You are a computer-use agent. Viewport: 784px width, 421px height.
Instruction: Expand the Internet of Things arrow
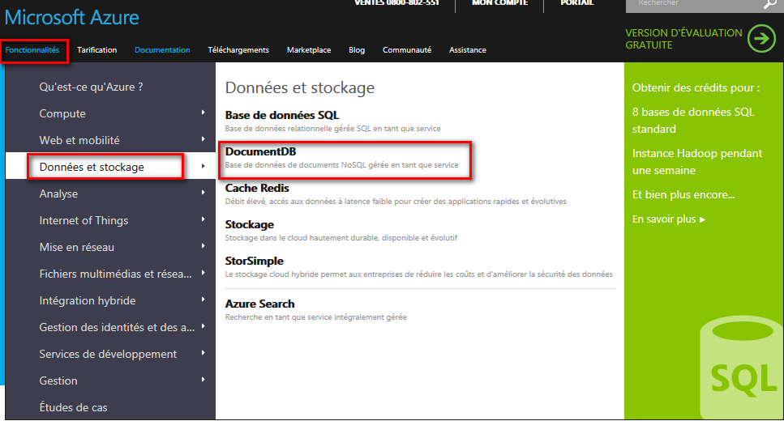(203, 219)
